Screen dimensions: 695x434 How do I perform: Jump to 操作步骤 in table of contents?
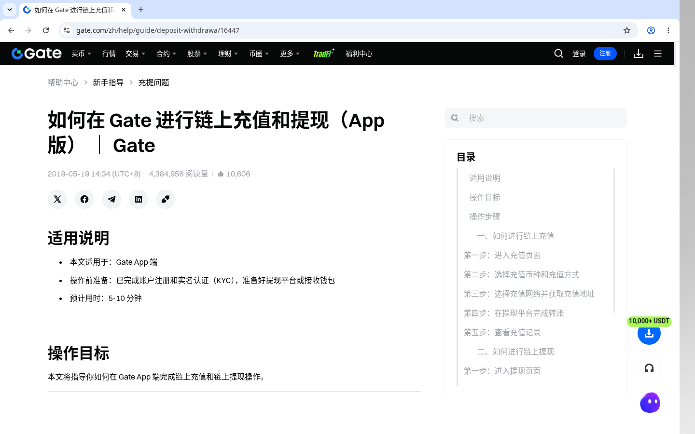tap(485, 217)
